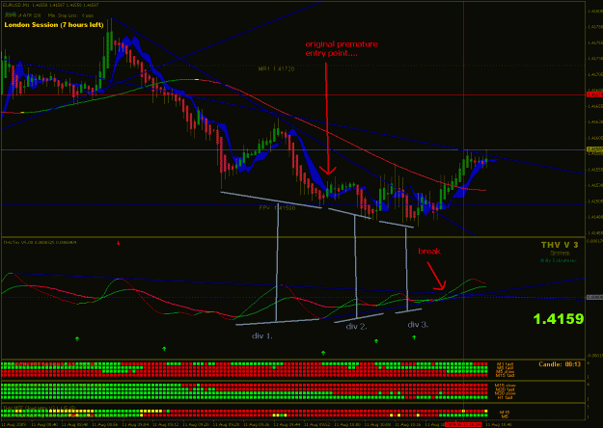
Task: Click the FPV 1.41500 pivot label
Action: point(277,208)
